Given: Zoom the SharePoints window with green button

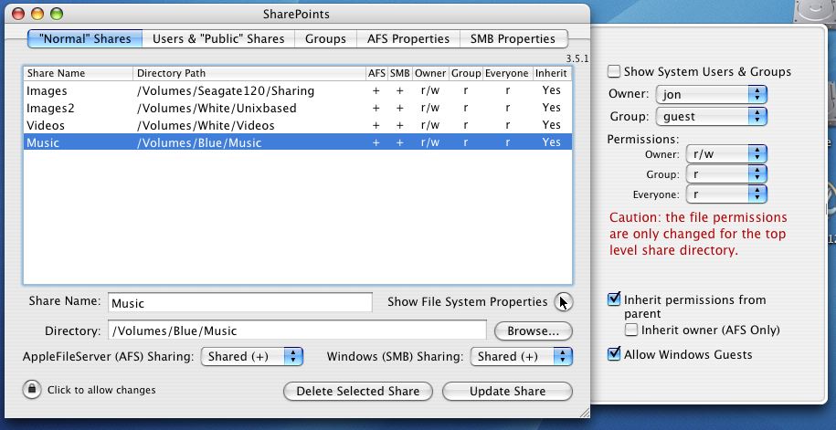Looking at the screenshot, I should (x=56, y=14).
